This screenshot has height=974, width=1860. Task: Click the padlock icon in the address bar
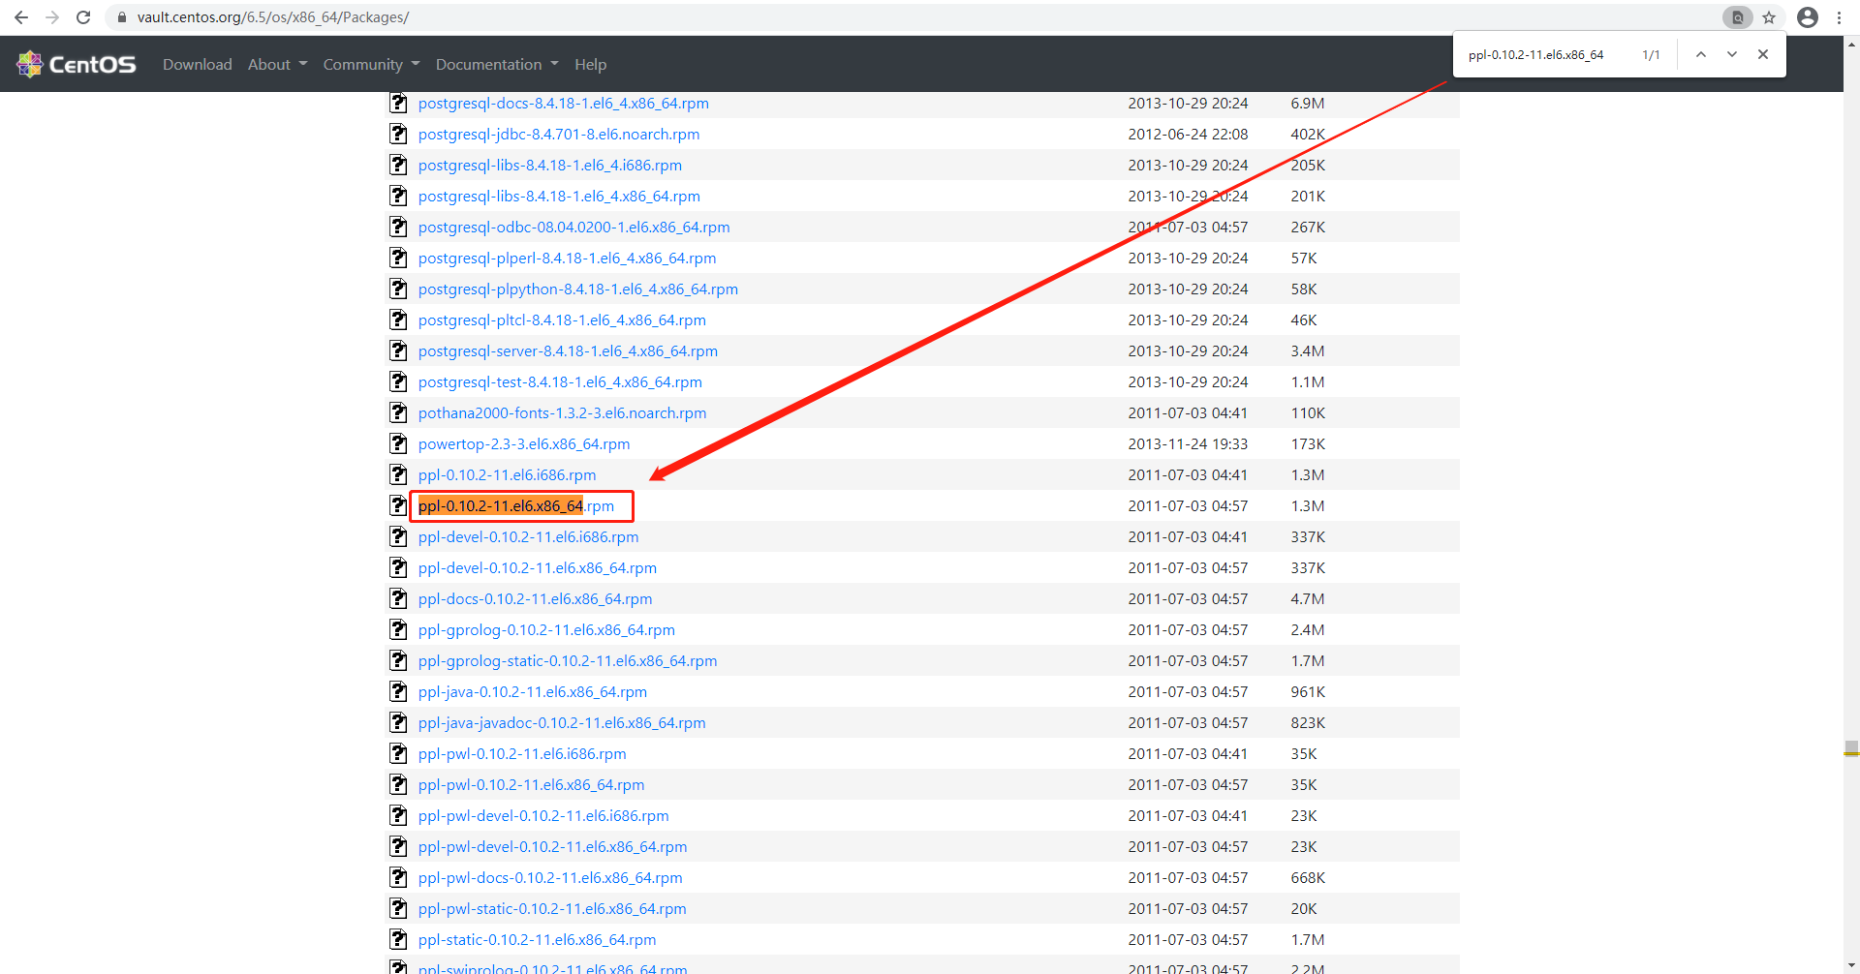pyautogui.click(x=122, y=16)
